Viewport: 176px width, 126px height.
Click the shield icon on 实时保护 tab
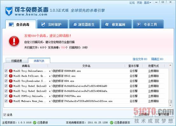point(43,24)
